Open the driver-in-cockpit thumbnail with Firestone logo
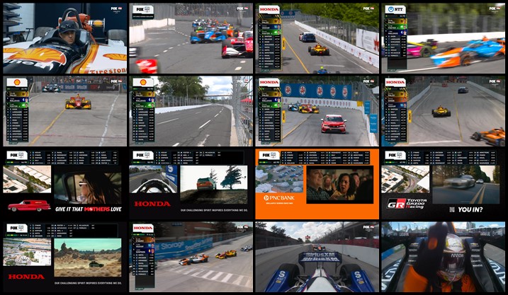 (x=64, y=38)
